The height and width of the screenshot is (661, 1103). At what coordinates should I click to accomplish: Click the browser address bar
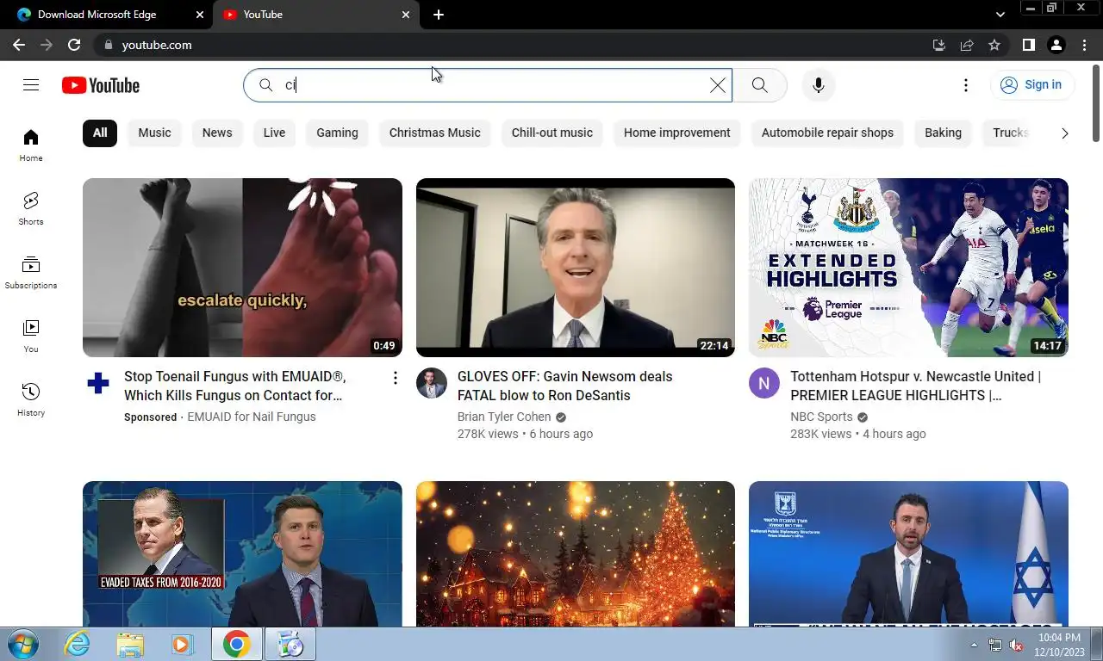click(x=517, y=45)
